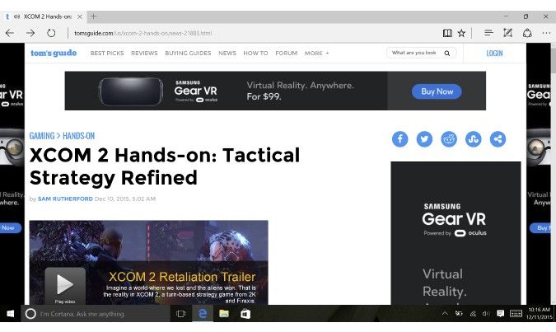Open the Windows Start menu
This screenshot has width=556, height=332.
coord(10,314)
